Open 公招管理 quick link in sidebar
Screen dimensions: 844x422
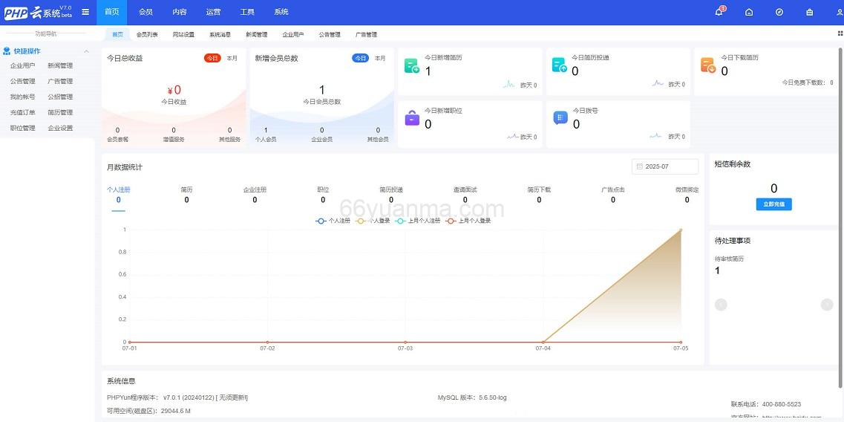[60, 97]
